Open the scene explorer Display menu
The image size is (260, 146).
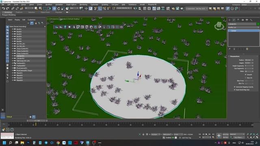(17, 20)
